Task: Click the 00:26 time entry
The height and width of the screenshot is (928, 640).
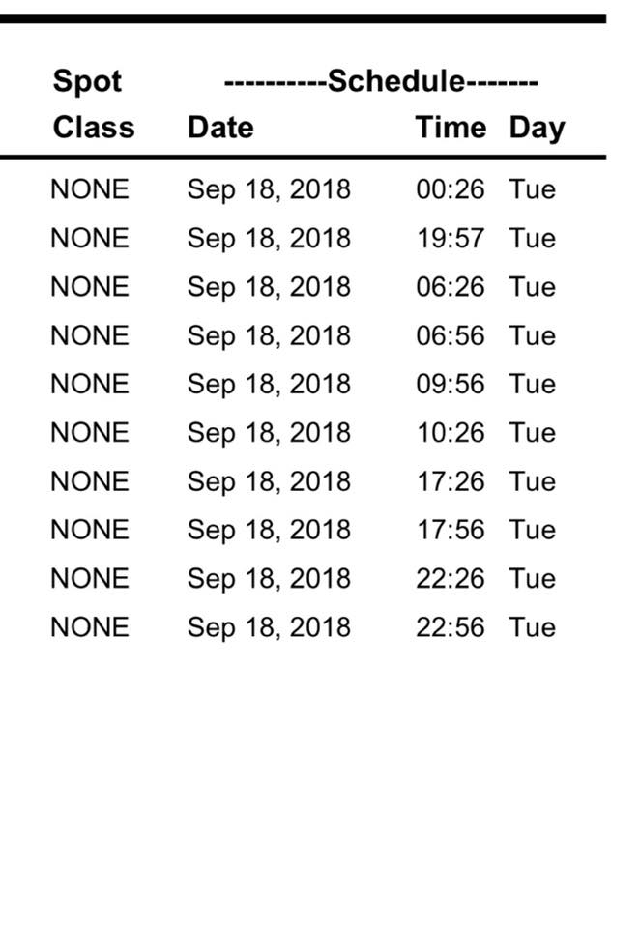Action: pos(450,189)
